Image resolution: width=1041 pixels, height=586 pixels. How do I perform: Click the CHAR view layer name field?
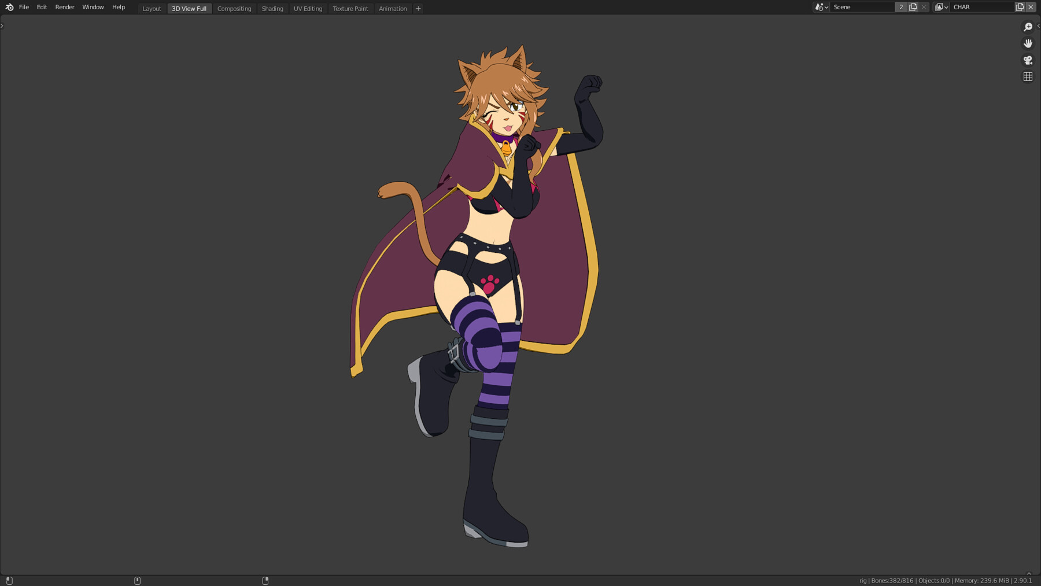point(982,7)
